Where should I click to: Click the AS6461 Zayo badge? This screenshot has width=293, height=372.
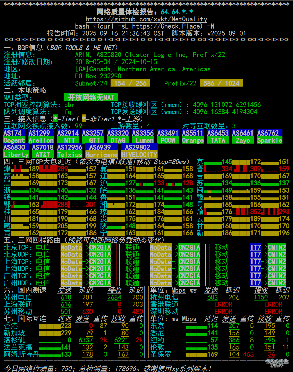pos(243,137)
